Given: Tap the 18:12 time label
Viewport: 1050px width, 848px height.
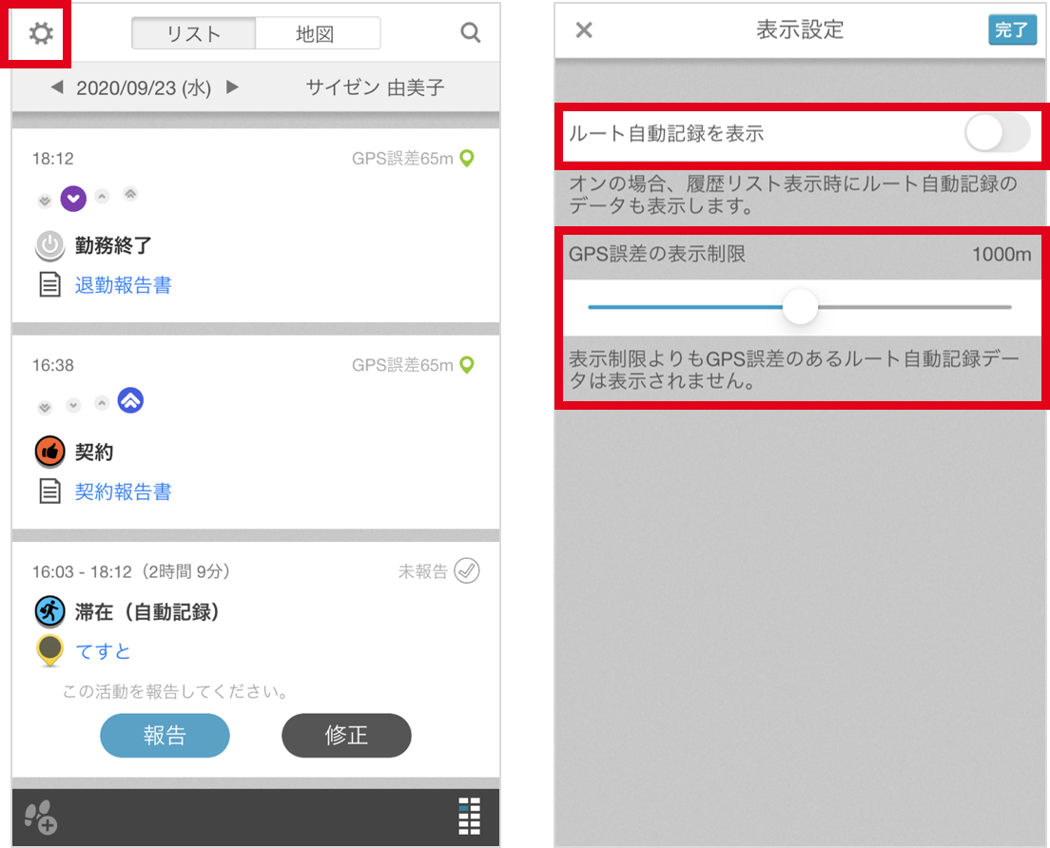Looking at the screenshot, I should click(x=53, y=159).
